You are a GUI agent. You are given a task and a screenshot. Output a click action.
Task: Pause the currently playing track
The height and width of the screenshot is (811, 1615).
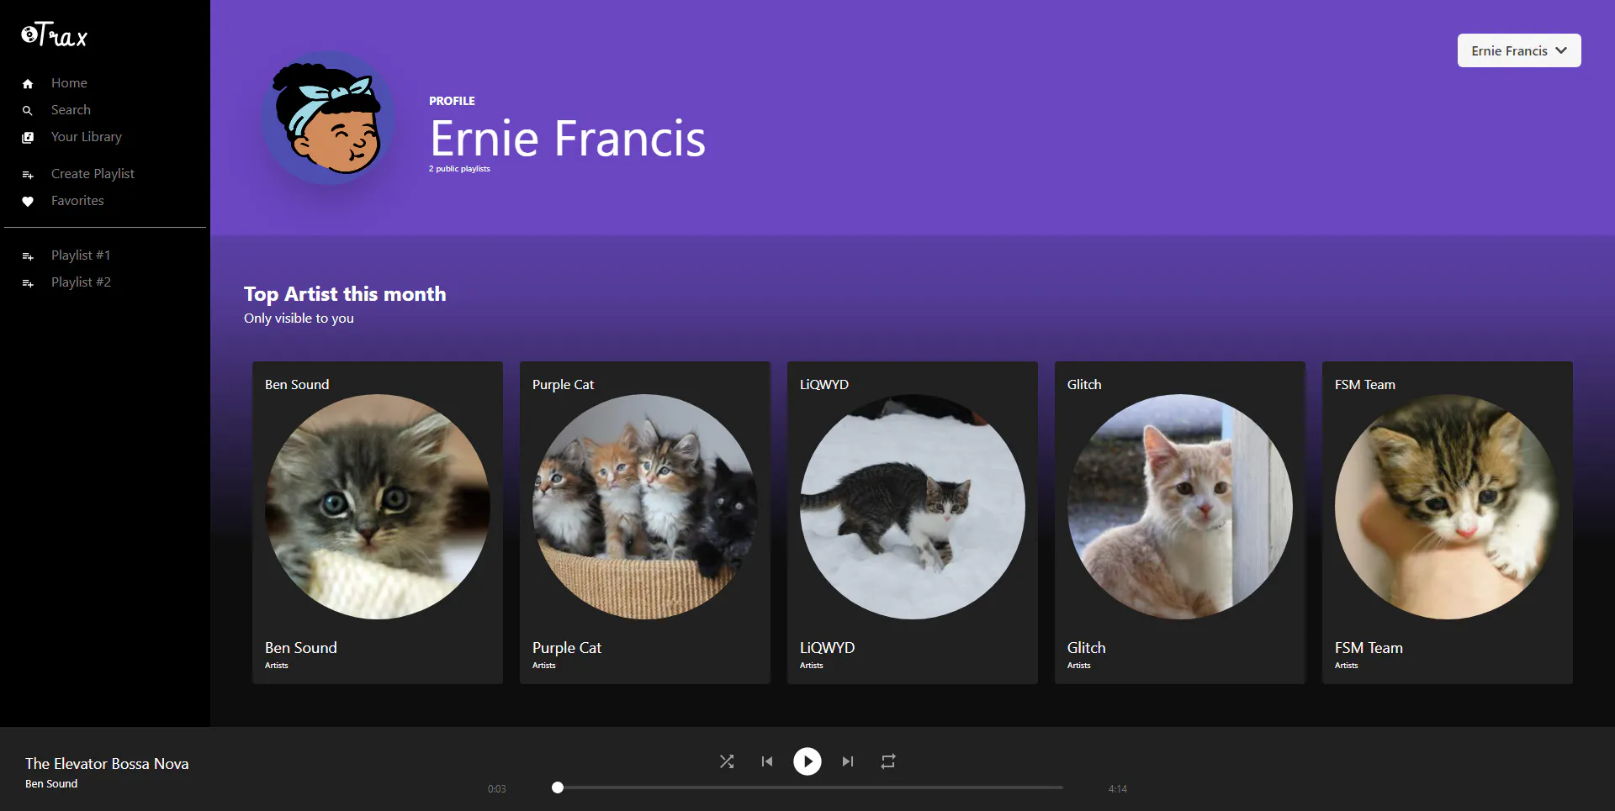(807, 761)
